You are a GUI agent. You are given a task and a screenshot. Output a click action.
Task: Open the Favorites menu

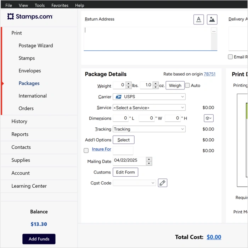coord(60,5)
